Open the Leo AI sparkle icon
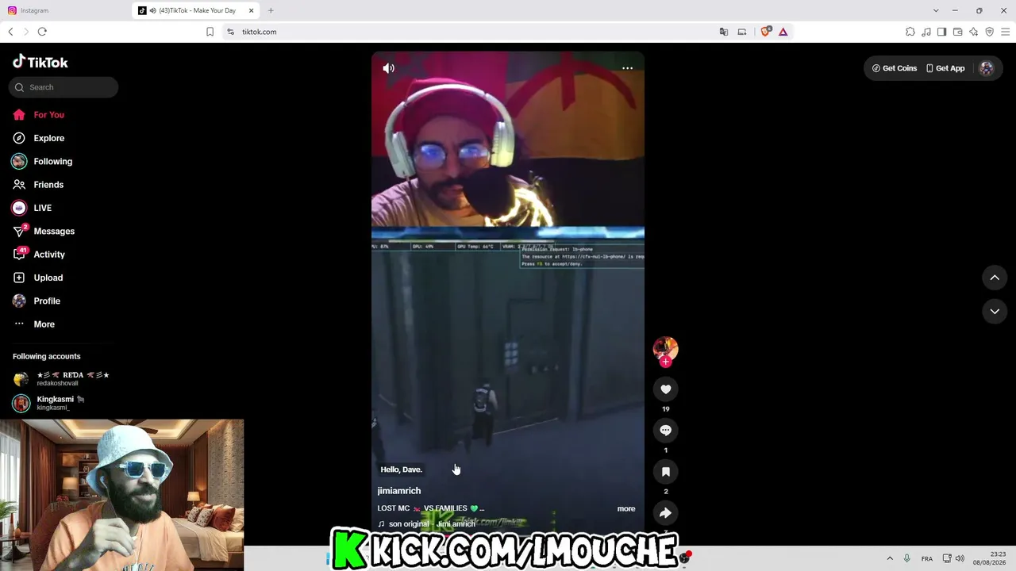Image resolution: width=1016 pixels, height=571 pixels. point(973,32)
